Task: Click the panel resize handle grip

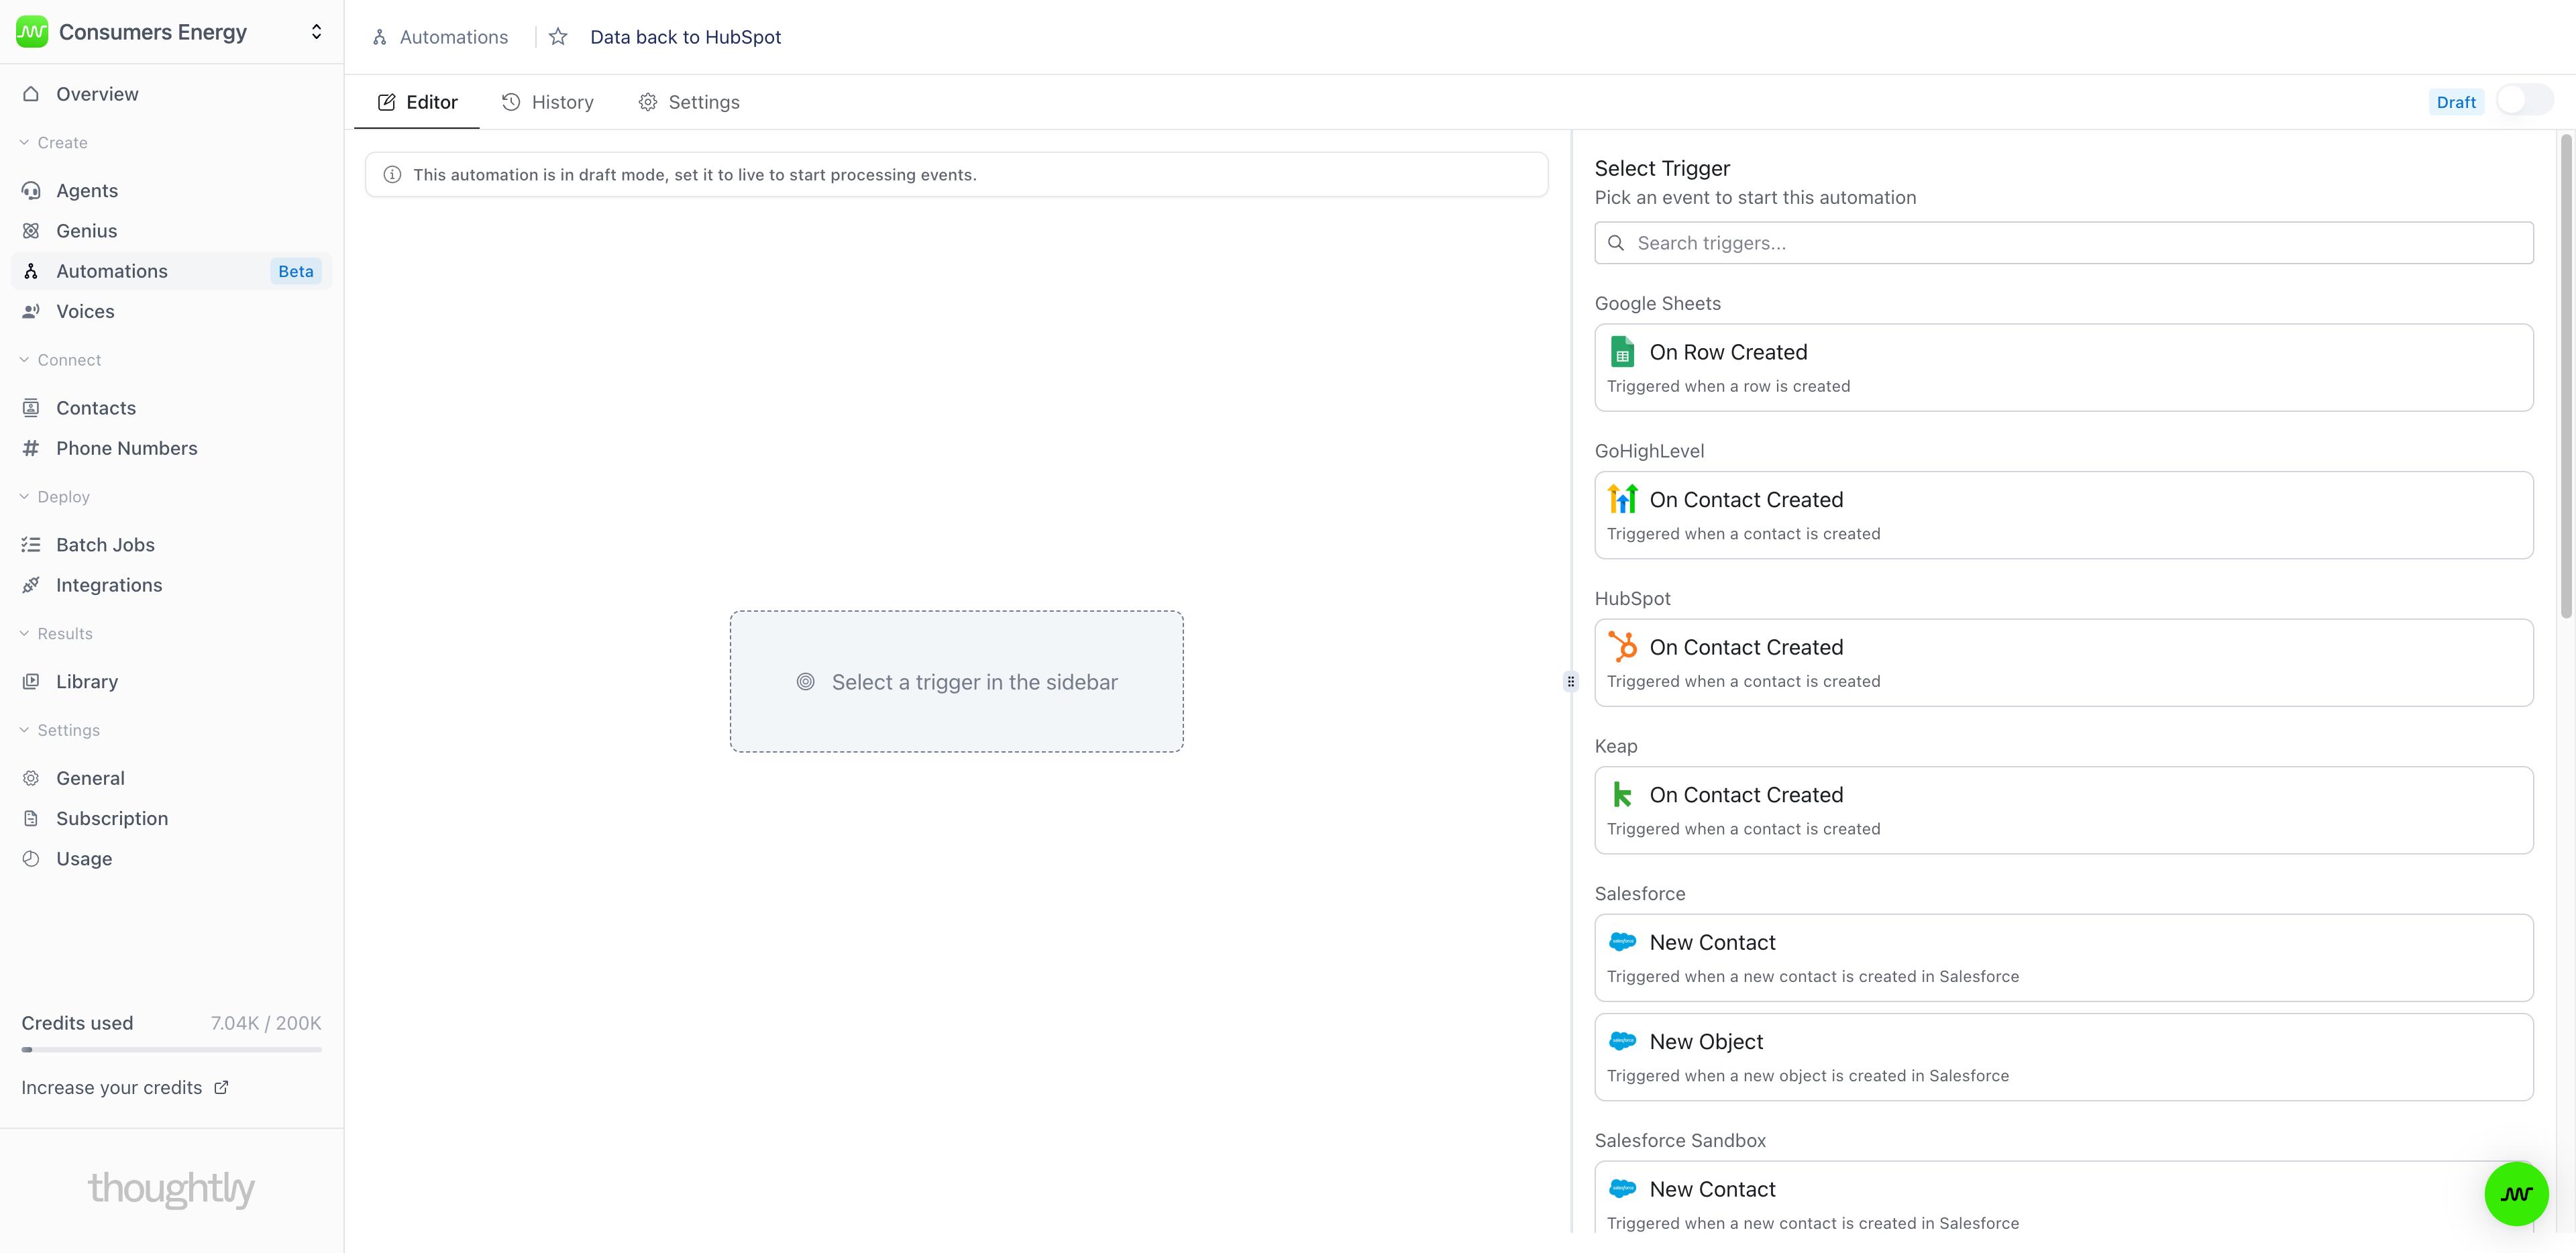Action: point(1571,682)
